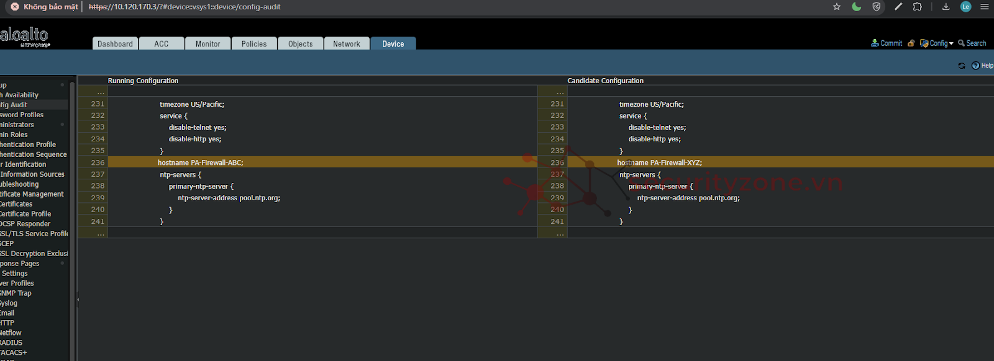Click the configuration lock padlock icon
994x361 pixels.
tap(911, 43)
